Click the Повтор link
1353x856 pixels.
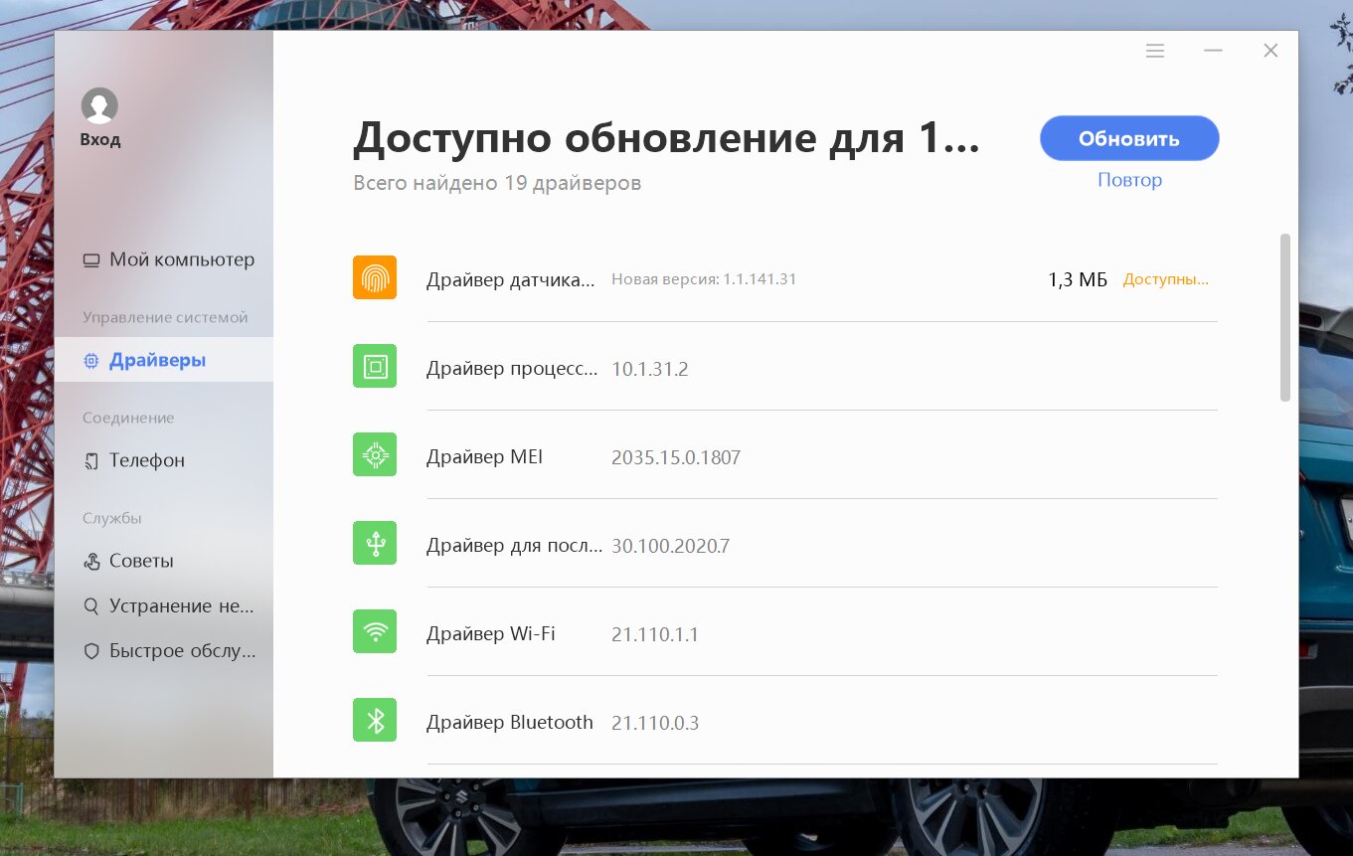(x=1129, y=180)
